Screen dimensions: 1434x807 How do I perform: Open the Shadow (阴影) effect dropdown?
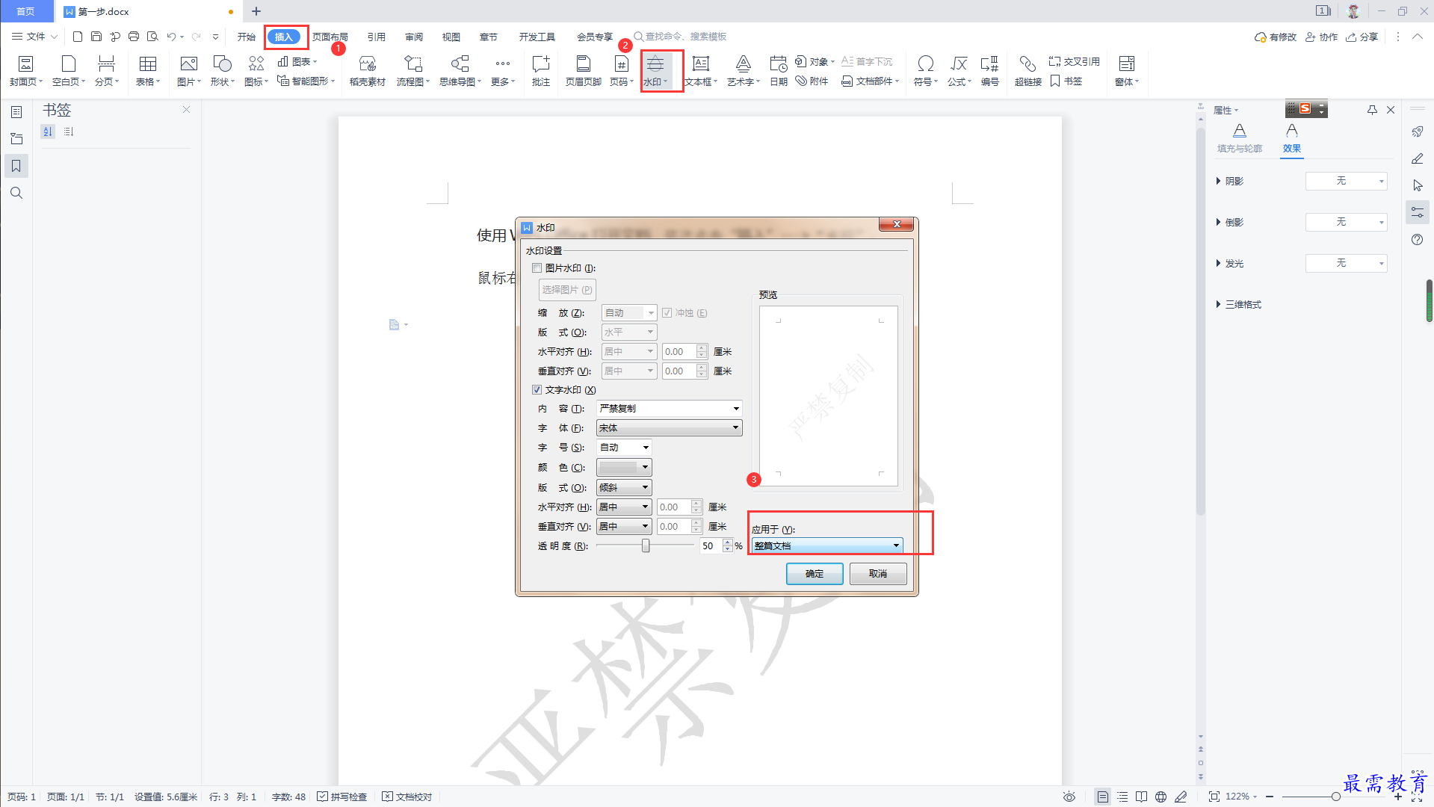click(1346, 182)
